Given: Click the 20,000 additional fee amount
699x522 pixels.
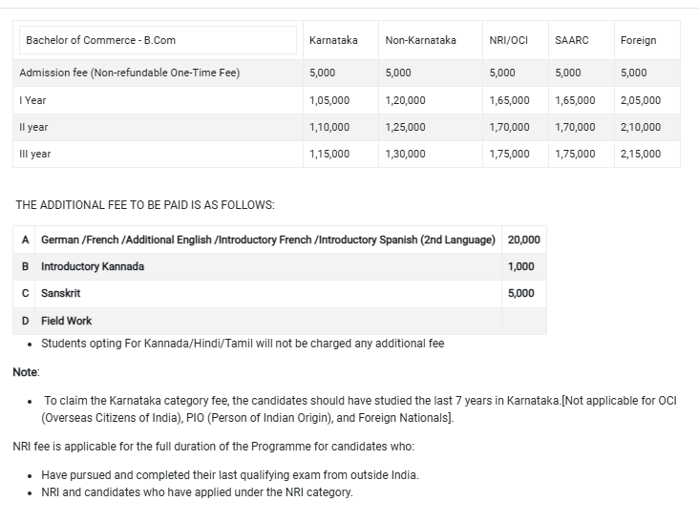Looking at the screenshot, I should tap(523, 240).
